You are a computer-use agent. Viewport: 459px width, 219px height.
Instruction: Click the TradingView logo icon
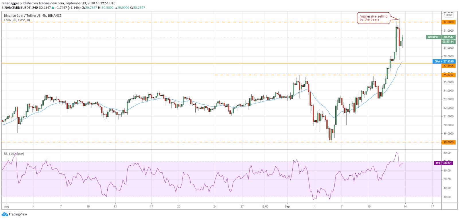click(5, 214)
